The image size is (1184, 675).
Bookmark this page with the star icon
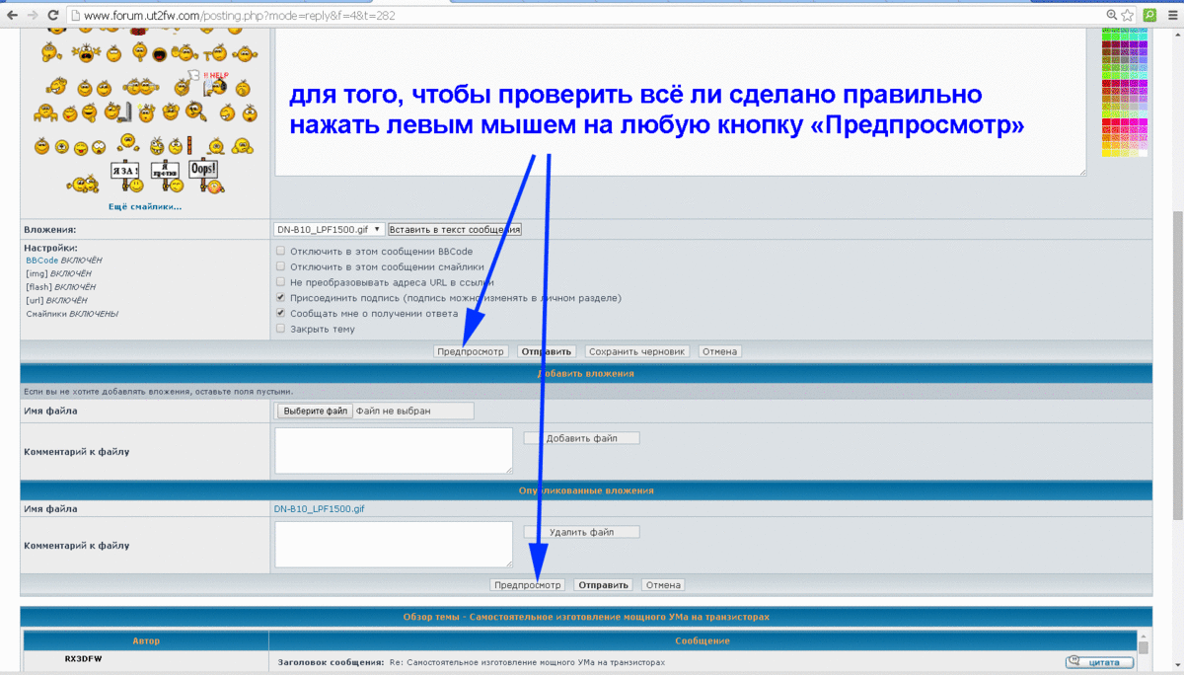click(1127, 16)
